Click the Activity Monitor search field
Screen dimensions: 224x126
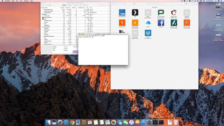coord(104,5)
